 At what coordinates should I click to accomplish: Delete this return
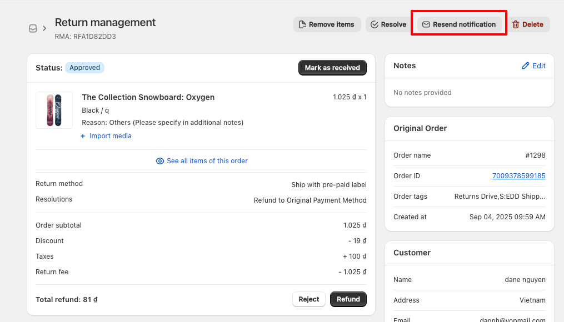(x=528, y=24)
